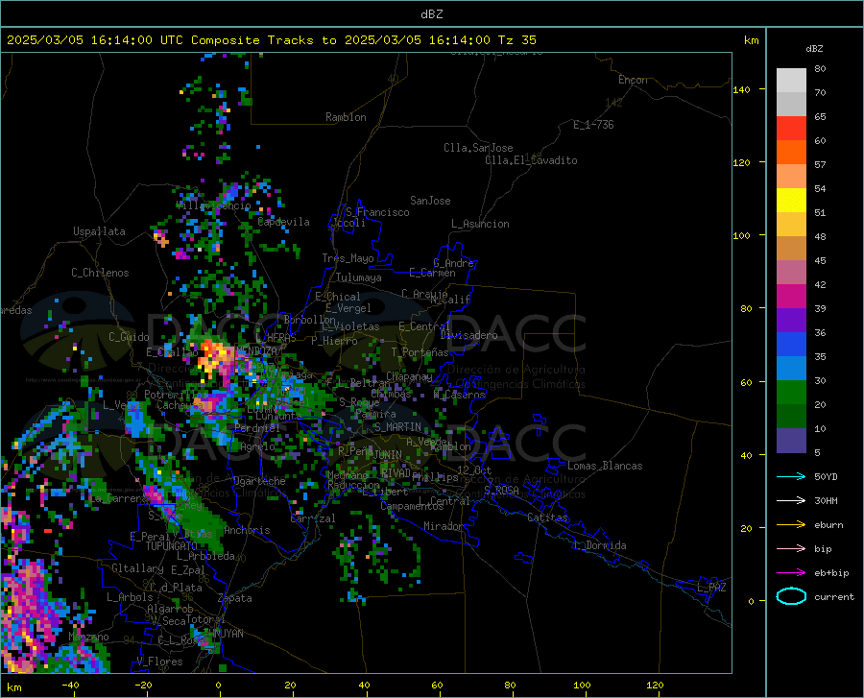Pick the light blue swatch below 35 dBZ
The width and height of the screenshot is (864, 698).
[791, 369]
